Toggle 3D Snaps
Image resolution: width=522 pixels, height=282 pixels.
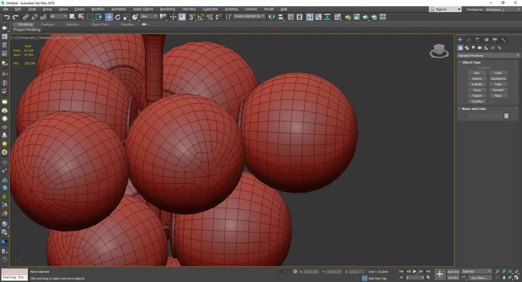(x=192, y=17)
